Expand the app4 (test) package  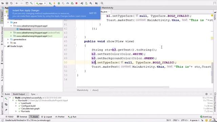point(11,36)
